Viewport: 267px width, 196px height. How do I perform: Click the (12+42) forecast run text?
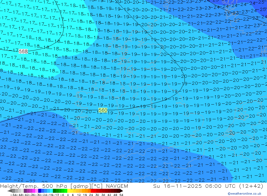pyautogui.click(x=251, y=186)
